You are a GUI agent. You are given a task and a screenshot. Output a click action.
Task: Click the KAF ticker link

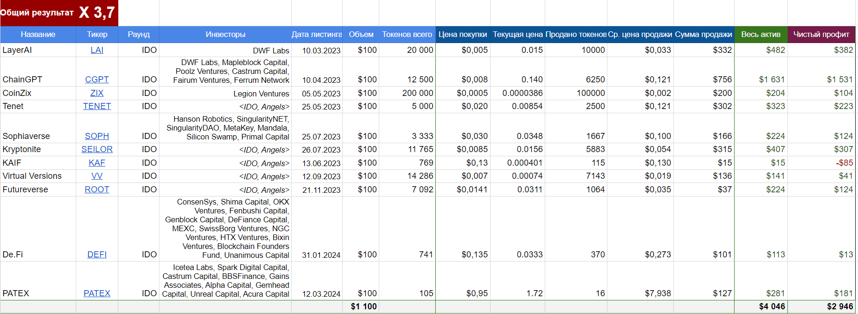(x=97, y=163)
